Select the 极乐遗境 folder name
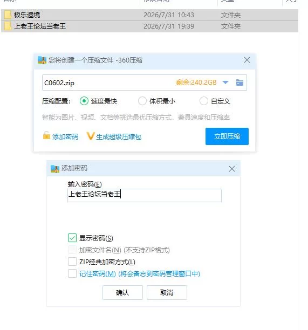Screen dimensions: 308x330 coord(27,15)
